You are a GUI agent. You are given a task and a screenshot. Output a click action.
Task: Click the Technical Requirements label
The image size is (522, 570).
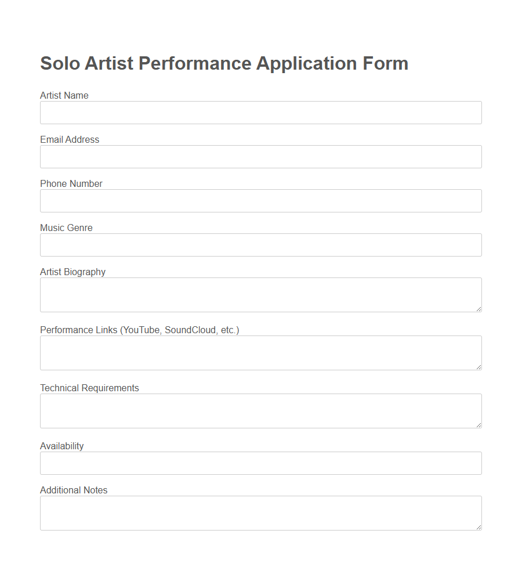pos(89,388)
